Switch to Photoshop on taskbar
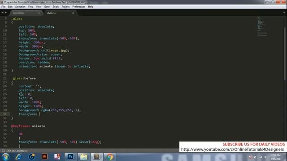The image size is (287, 161). (70, 157)
